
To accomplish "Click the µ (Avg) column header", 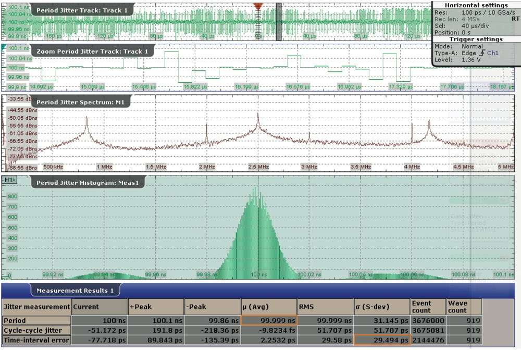I will click(x=269, y=307).
